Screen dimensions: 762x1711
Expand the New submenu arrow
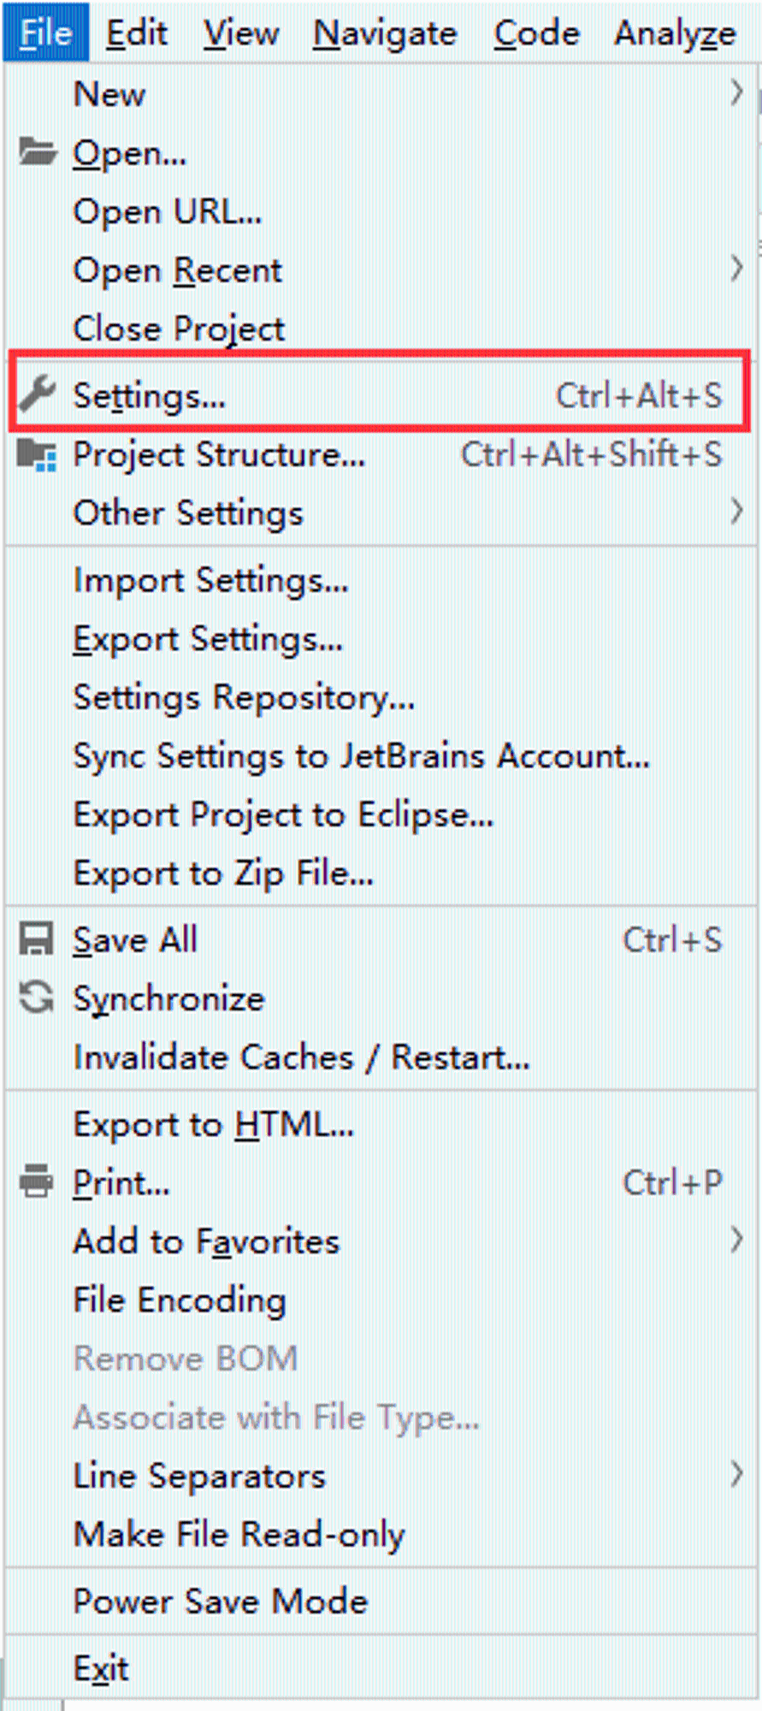(x=736, y=92)
